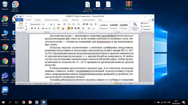Switch to the Вид tab
The image size is (188, 105).
click(x=100, y=20)
